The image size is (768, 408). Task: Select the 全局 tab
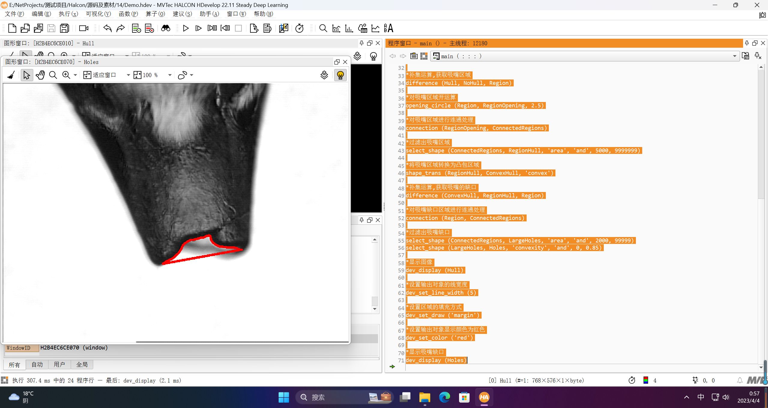[82, 364]
